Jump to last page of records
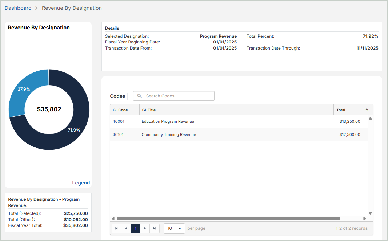The image size is (388, 241). [x=154, y=228]
